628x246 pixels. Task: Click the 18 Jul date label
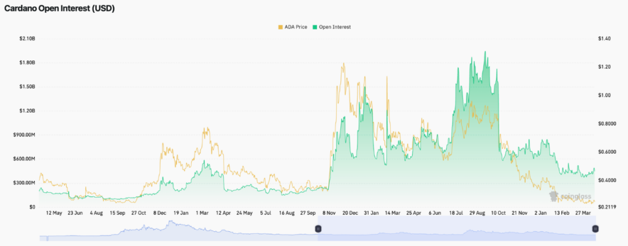point(456,213)
